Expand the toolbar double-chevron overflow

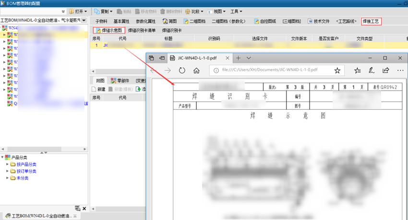point(63,12)
